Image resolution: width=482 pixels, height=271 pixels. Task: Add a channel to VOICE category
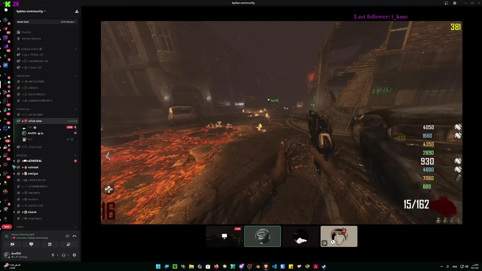click(75, 227)
